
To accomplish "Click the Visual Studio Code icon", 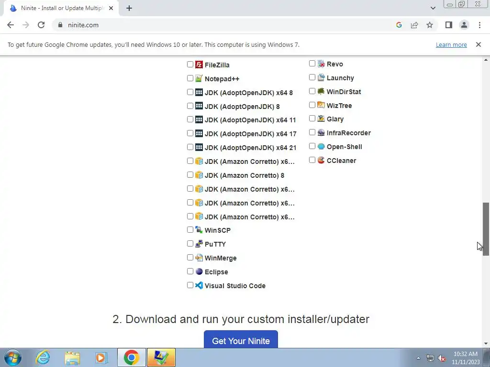I will (199, 285).
